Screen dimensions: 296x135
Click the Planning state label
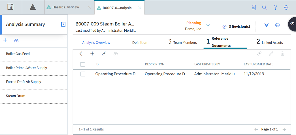pos(194,23)
